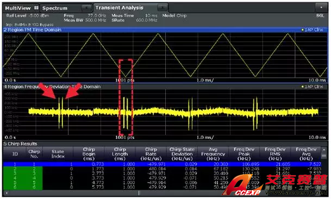Screen dimensions: 331x199
Task: Select the highlighted chirp row with ID 1
Action: point(162,164)
